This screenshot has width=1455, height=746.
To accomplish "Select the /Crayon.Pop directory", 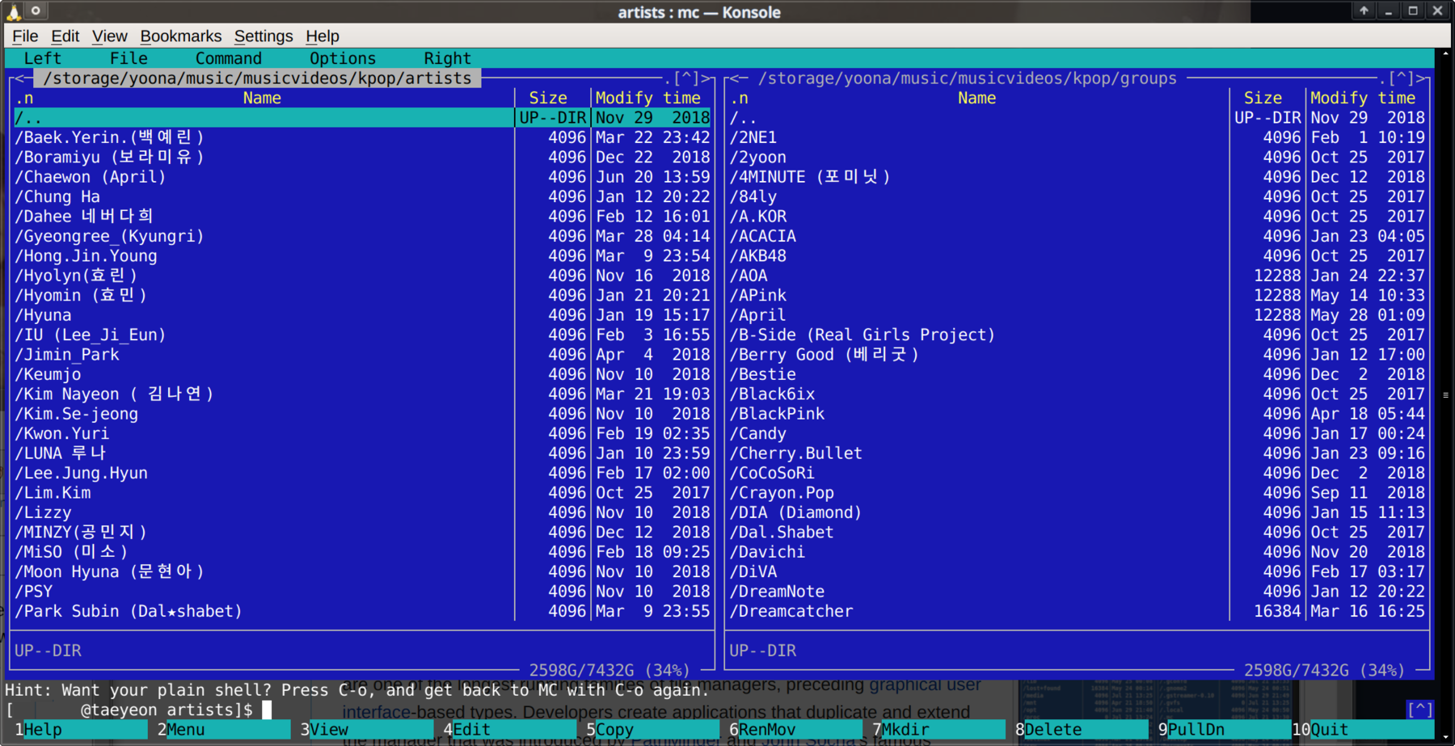I will coord(782,493).
